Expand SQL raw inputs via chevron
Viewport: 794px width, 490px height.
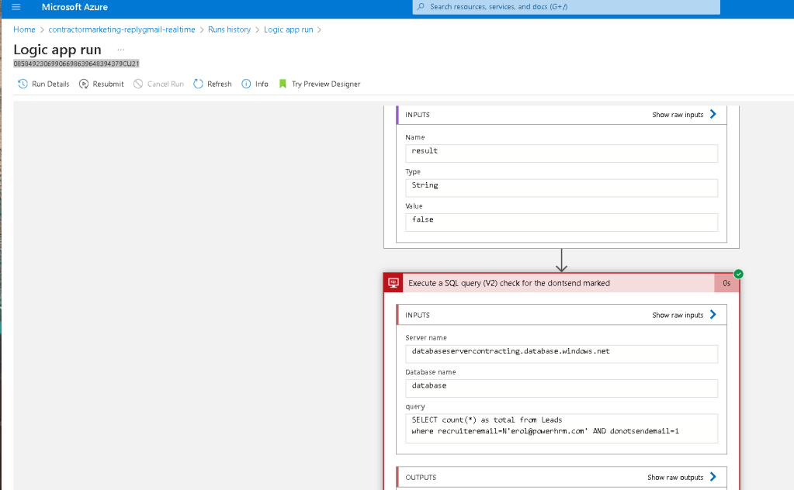713,315
